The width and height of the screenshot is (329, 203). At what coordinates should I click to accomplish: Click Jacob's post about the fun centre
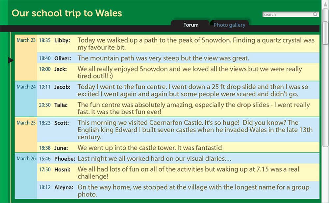point(178,90)
